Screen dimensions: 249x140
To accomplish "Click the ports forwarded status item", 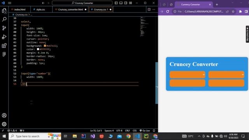I will [22, 131].
